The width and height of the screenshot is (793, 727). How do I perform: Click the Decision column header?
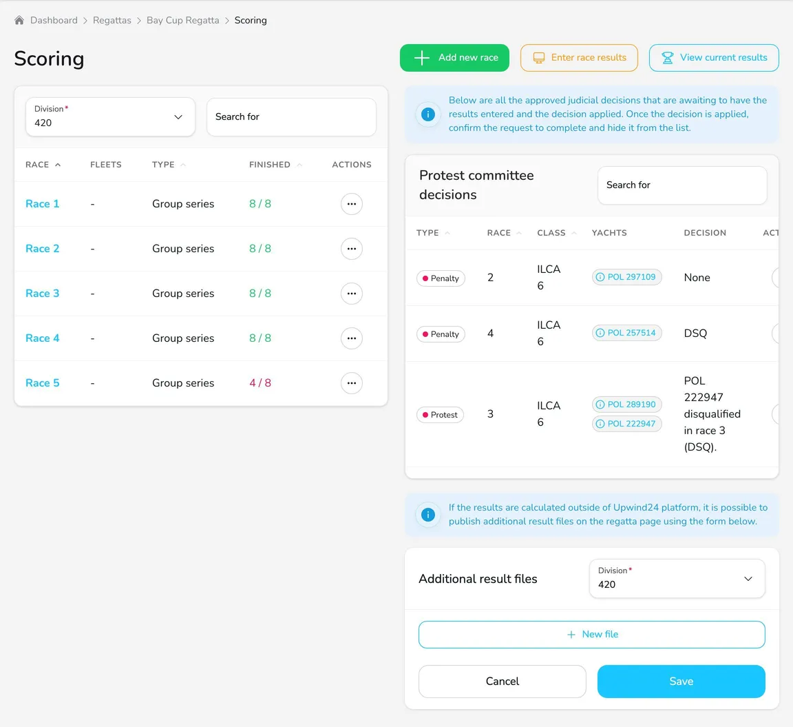click(x=705, y=233)
